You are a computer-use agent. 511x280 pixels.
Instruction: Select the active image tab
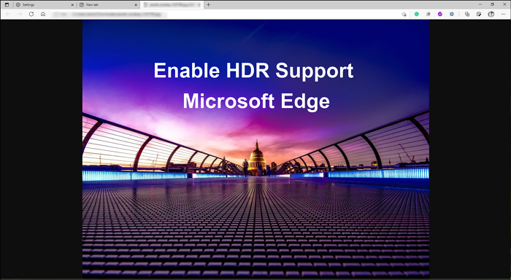(x=172, y=5)
